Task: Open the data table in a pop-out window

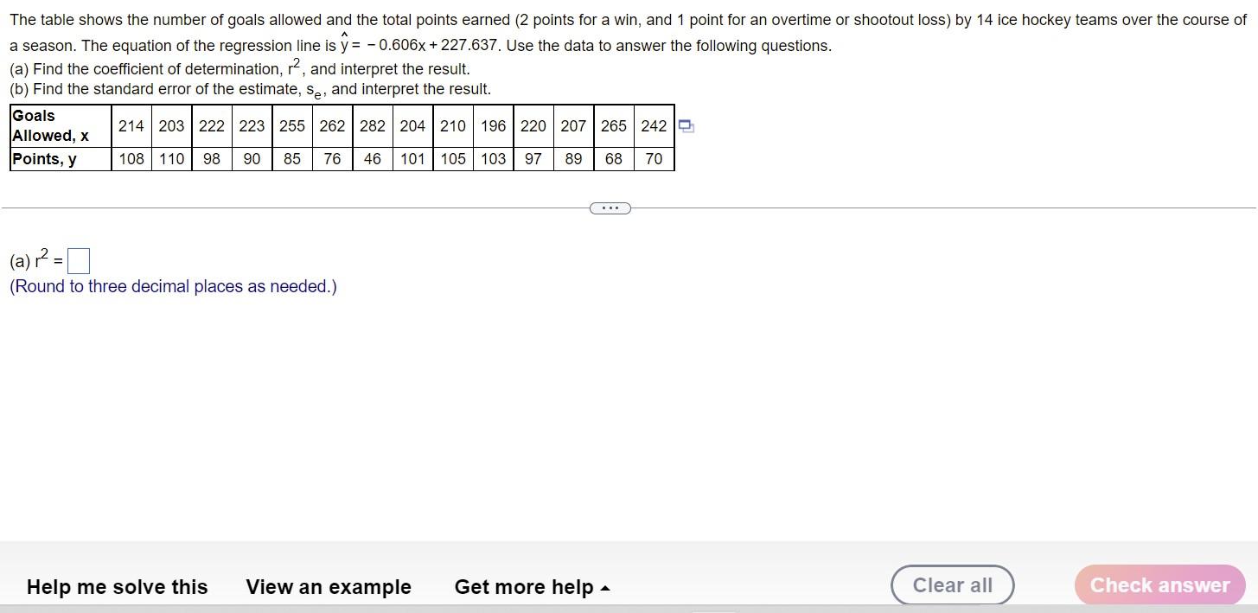Action: point(686,126)
